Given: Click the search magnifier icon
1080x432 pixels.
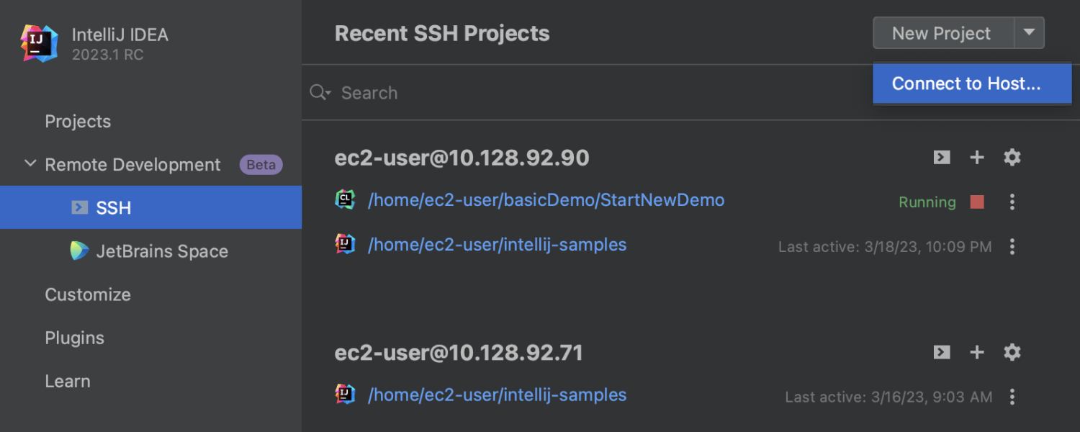Looking at the screenshot, I should [318, 93].
